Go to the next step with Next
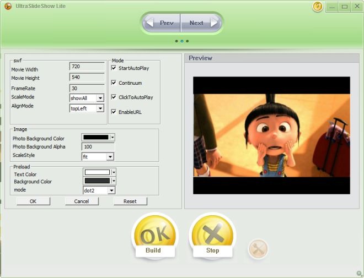This screenshot has width=364, height=278. click(201, 23)
